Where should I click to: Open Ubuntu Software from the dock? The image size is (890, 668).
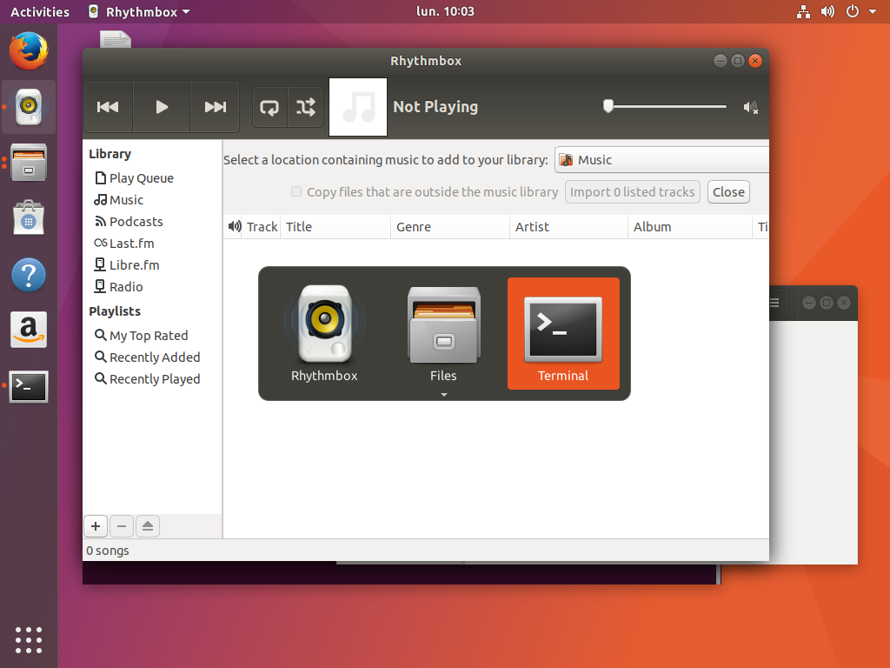(29, 218)
